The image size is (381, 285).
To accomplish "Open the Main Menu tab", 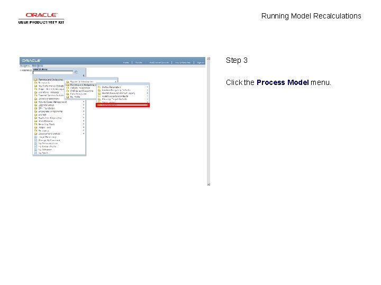I will [38, 66].
